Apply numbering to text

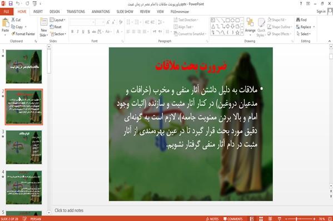click(137, 22)
